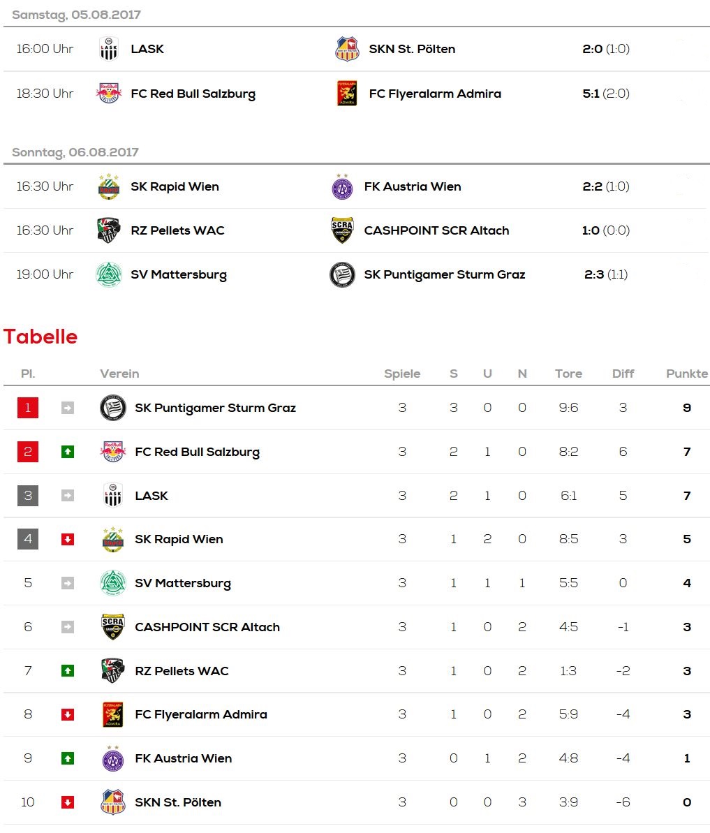Click the RZ Pellets WAC crest in table

[x=112, y=671]
